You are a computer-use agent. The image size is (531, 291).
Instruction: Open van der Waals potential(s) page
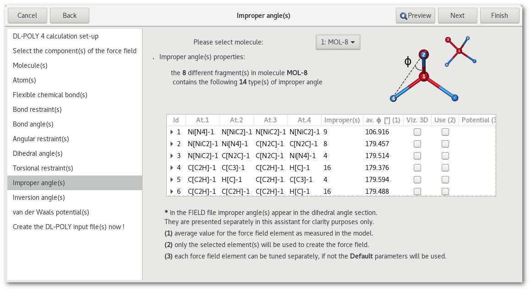click(x=51, y=212)
